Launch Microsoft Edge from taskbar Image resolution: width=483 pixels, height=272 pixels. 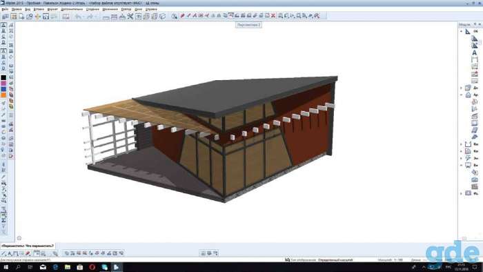tap(55, 267)
